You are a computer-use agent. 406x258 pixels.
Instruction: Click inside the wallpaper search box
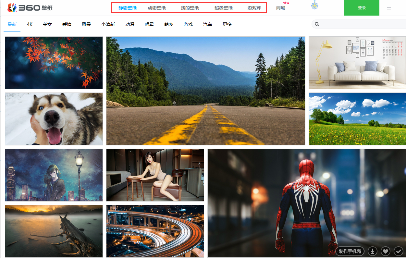click(360, 24)
